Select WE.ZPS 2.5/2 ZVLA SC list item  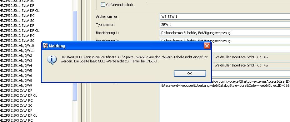(16, 105)
